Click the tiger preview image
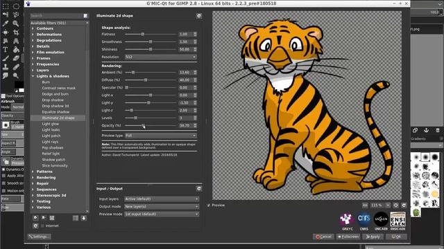444x249 pixels. pos(307,105)
